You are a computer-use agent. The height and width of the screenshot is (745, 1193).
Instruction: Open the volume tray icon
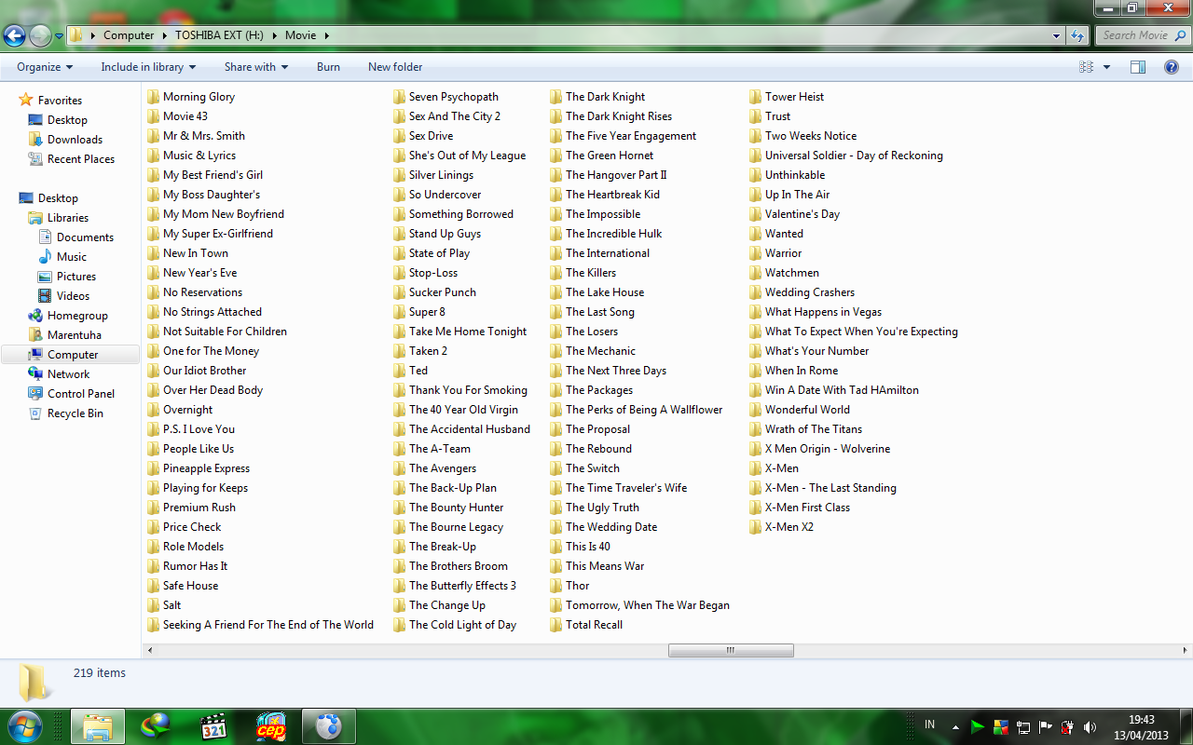pyautogui.click(x=1090, y=726)
